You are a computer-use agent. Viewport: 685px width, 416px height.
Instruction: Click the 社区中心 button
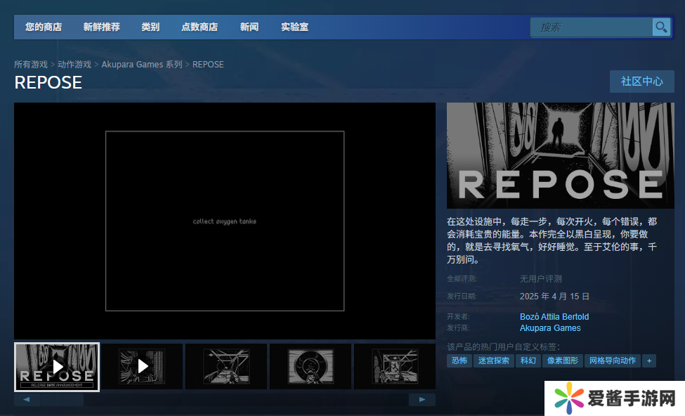641,82
